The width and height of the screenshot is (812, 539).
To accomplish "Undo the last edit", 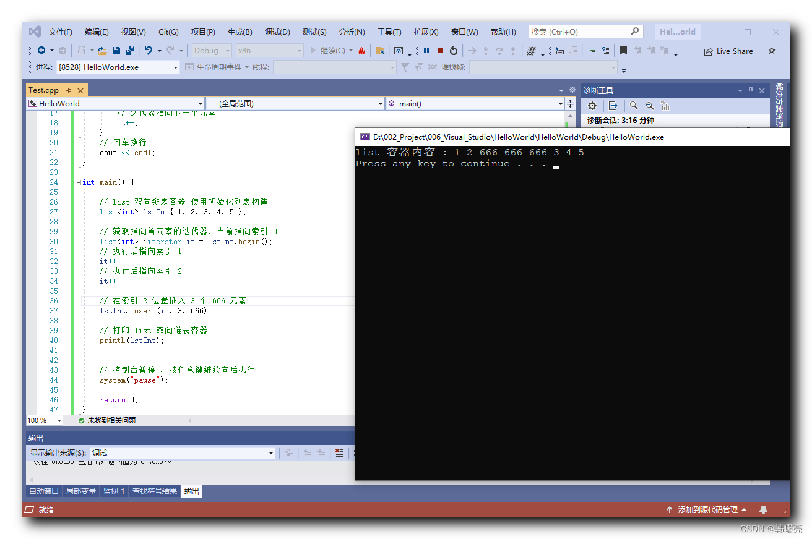I will pyautogui.click(x=149, y=51).
